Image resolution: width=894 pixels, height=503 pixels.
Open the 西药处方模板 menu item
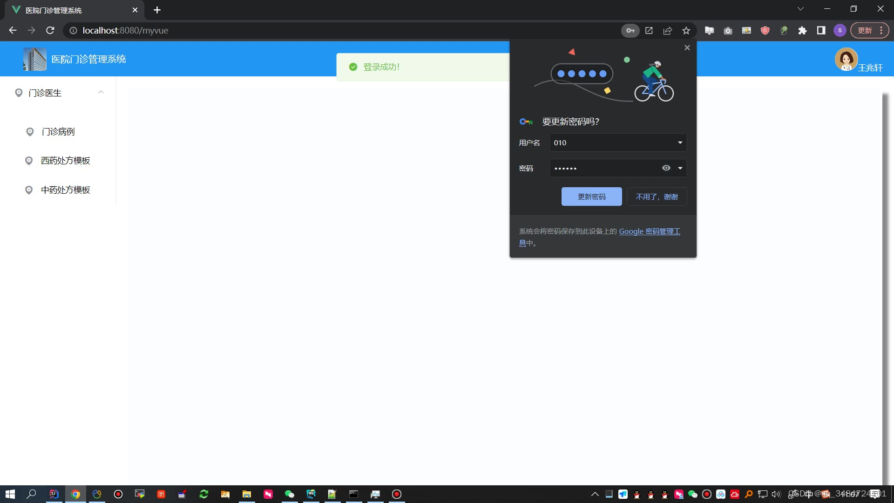[x=65, y=161]
